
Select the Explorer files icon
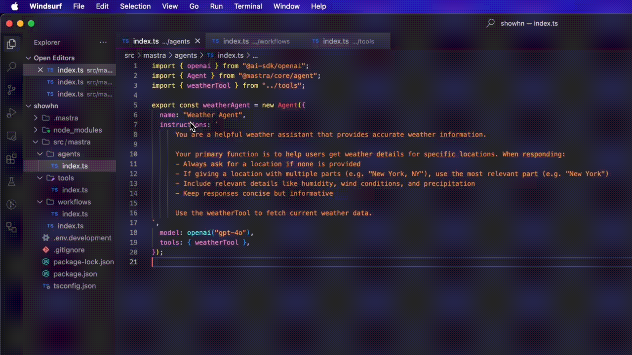[x=11, y=44]
